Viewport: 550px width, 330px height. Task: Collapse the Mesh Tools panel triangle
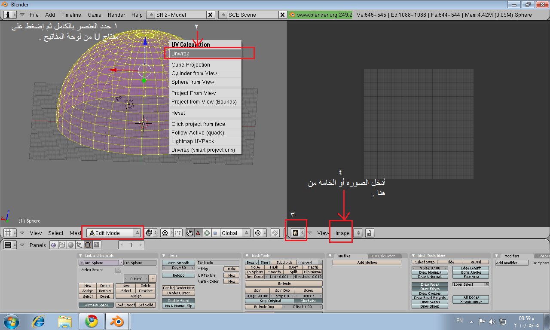tap(247, 256)
